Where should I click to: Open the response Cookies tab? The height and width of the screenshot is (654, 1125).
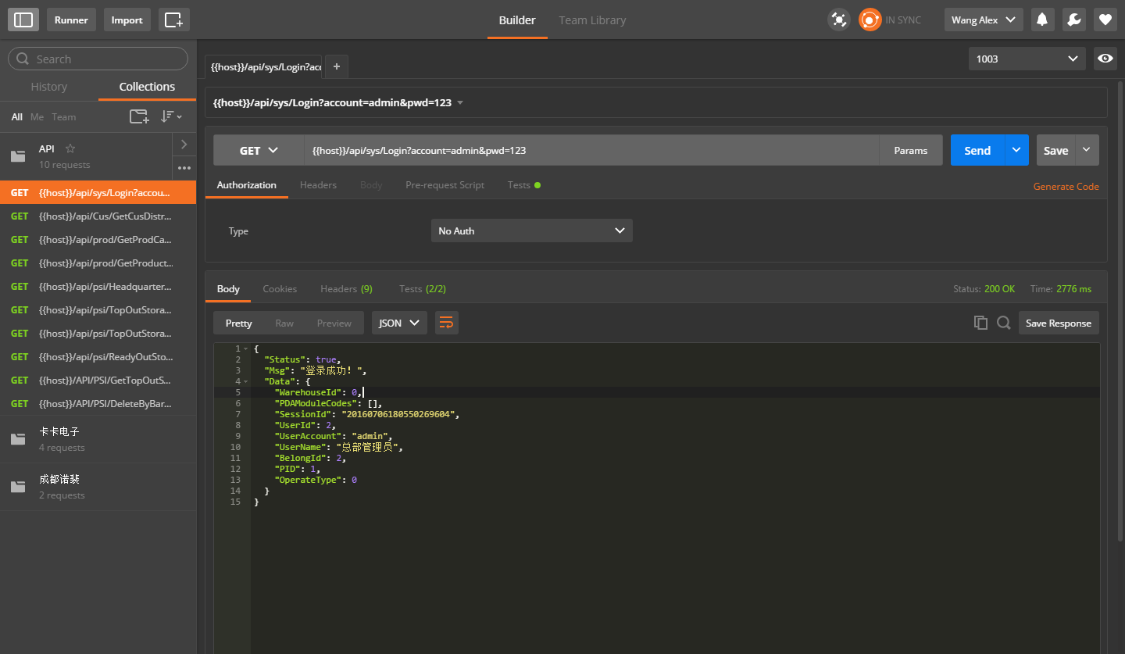coord(280,289)
